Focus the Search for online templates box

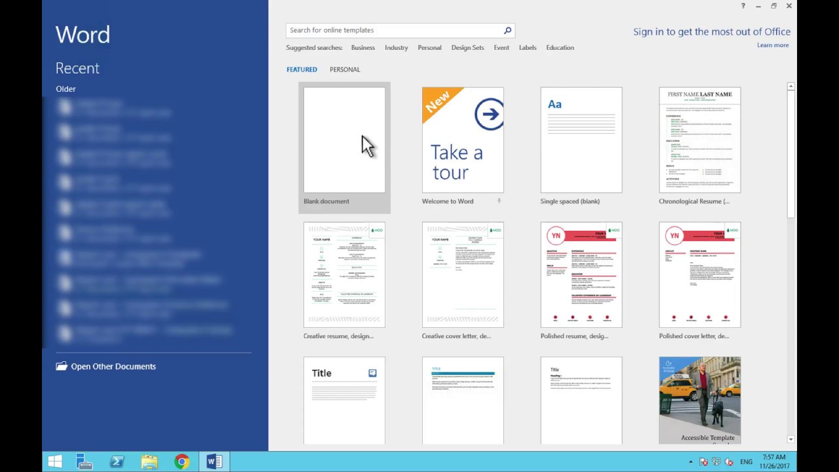(395, 30)
